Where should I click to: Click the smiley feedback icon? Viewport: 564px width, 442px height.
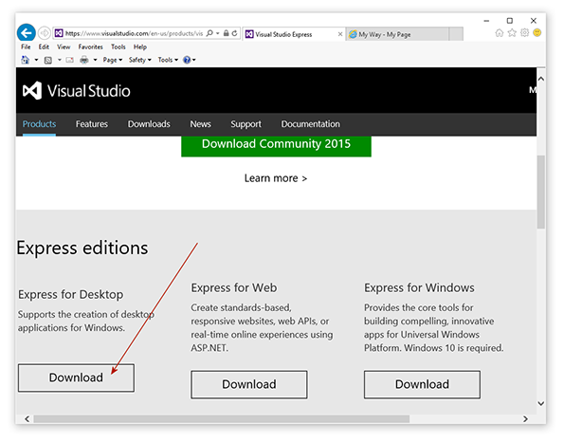(x=537, y=33)
